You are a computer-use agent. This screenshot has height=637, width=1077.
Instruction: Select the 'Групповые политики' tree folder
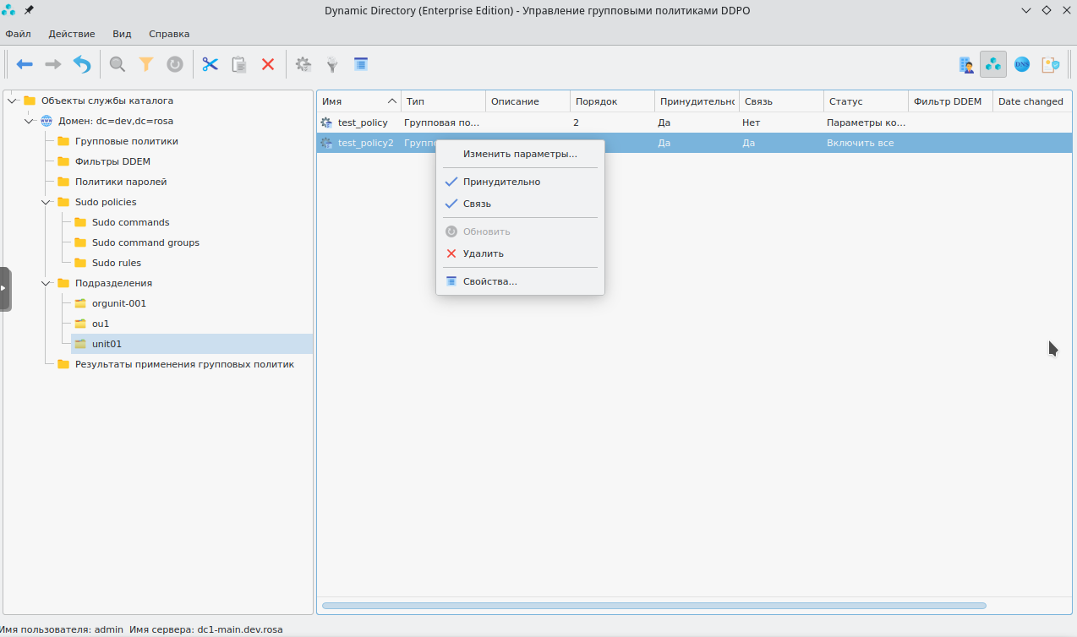(126, 141)
